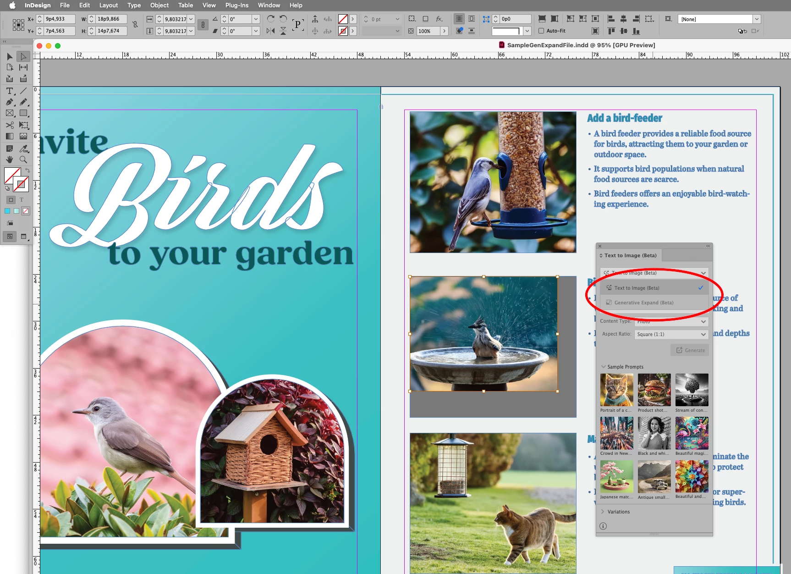Open the InDesign application menu
791x574 pixels.
pos(38,5)
